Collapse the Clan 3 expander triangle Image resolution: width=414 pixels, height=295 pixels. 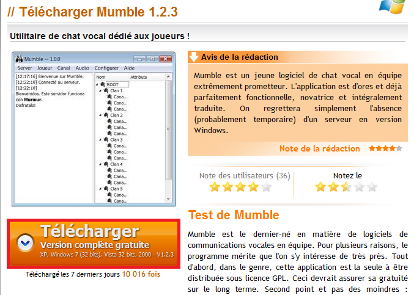tap(100, 140)
